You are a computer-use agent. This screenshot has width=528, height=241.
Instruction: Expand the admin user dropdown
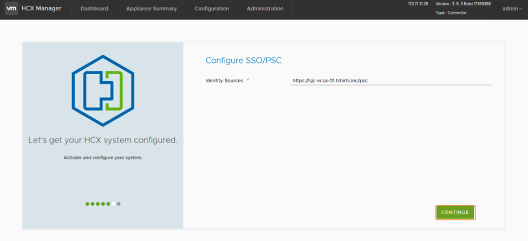512,9
